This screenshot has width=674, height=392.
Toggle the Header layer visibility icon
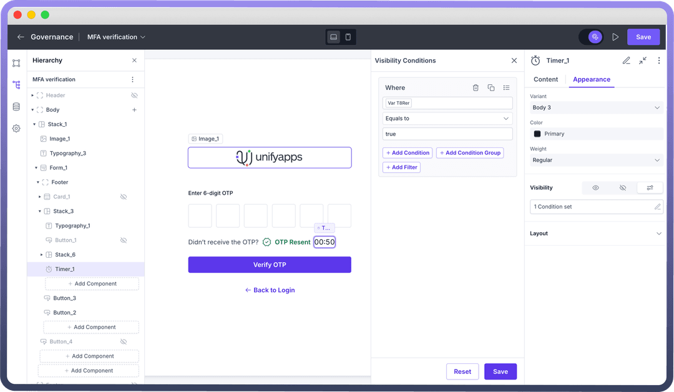(x=134, y=96)
